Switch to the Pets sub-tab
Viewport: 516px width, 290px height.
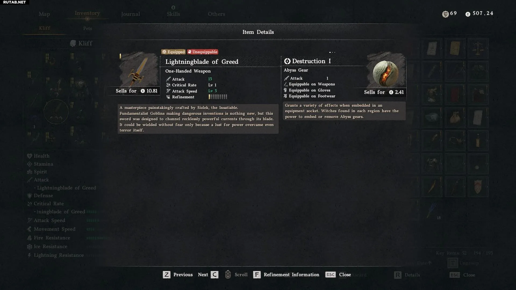pyautogui.click(x=88, y=28)
